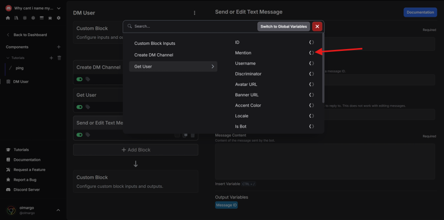Tick the checkbox on Send or Edit block
The image size is (444, 220).
(x=177, y=135)
